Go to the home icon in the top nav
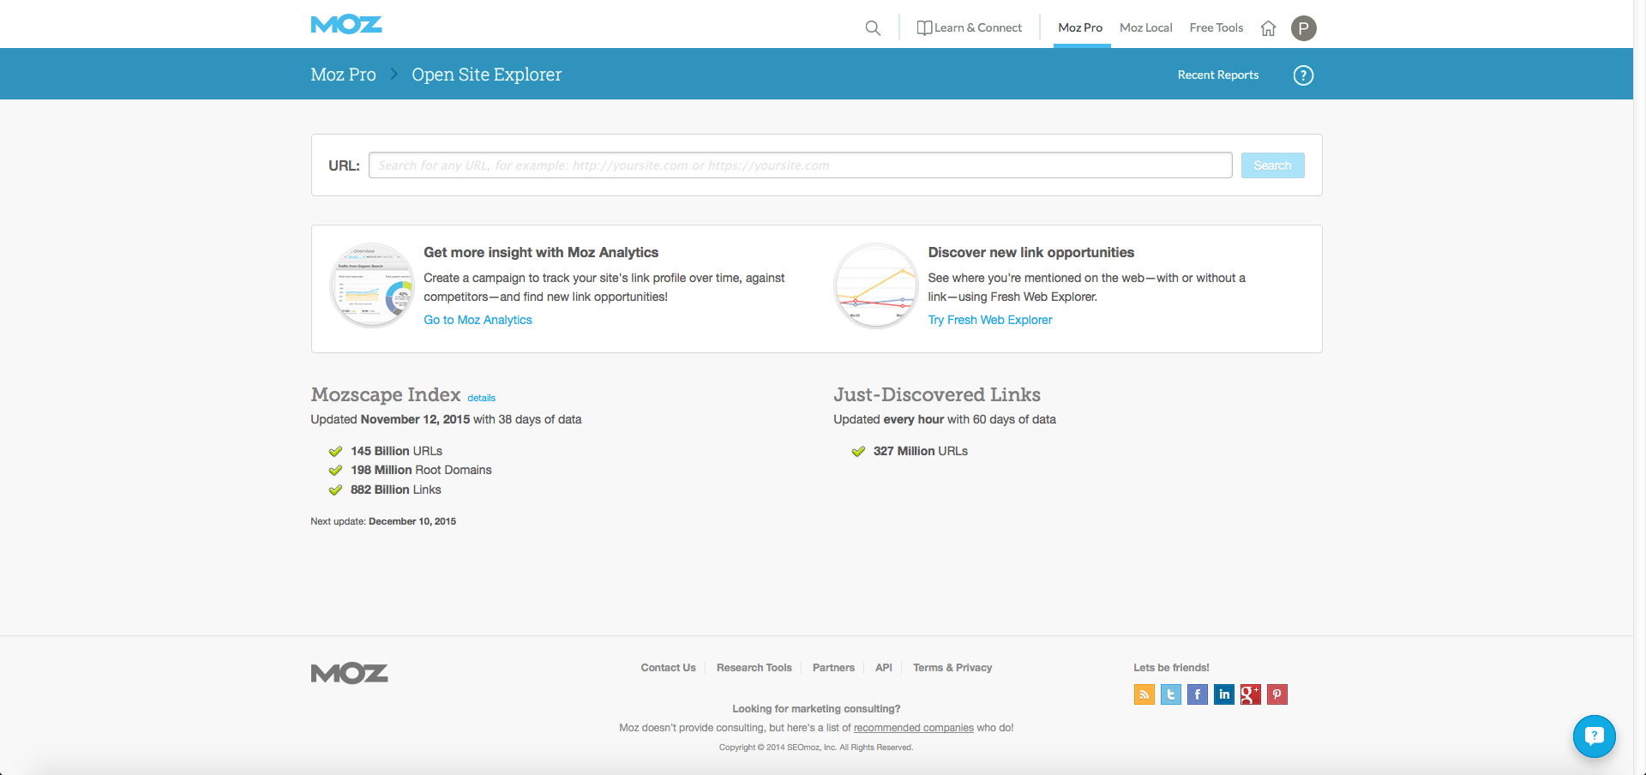 1268,28
